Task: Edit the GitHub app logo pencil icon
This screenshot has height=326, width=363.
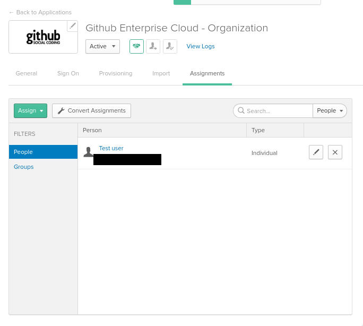Action: (x=72, y=25)
